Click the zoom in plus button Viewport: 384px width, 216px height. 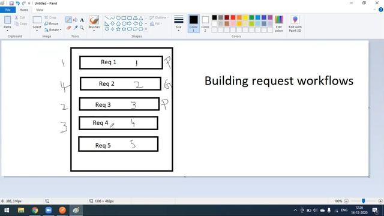380,201
